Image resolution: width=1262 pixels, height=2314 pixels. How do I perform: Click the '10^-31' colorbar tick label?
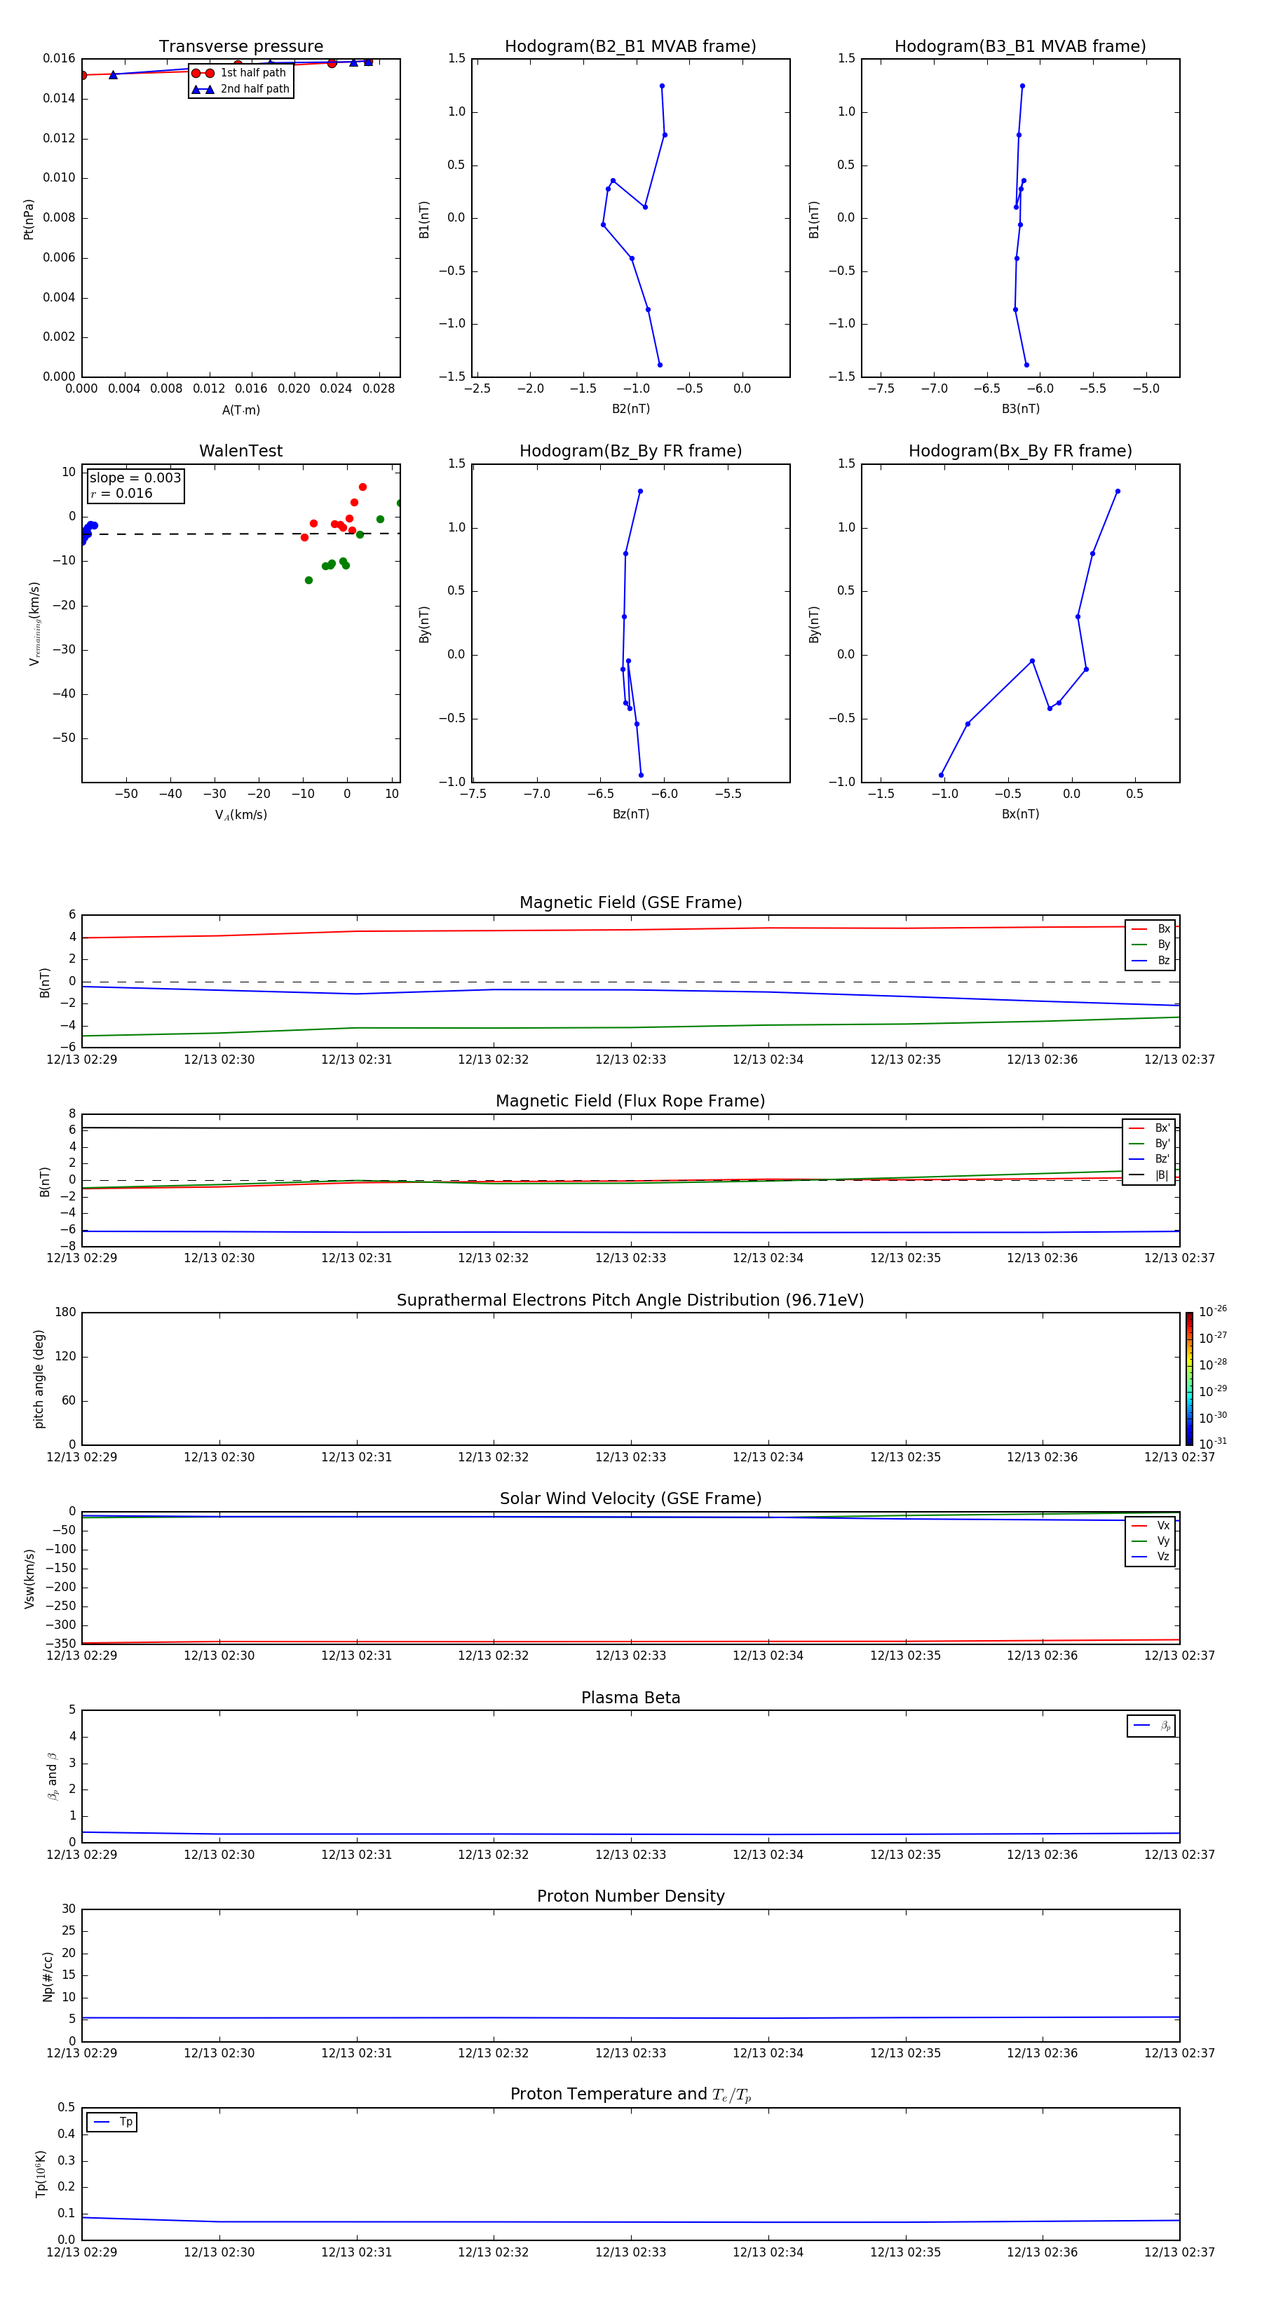point(1213,1444)
